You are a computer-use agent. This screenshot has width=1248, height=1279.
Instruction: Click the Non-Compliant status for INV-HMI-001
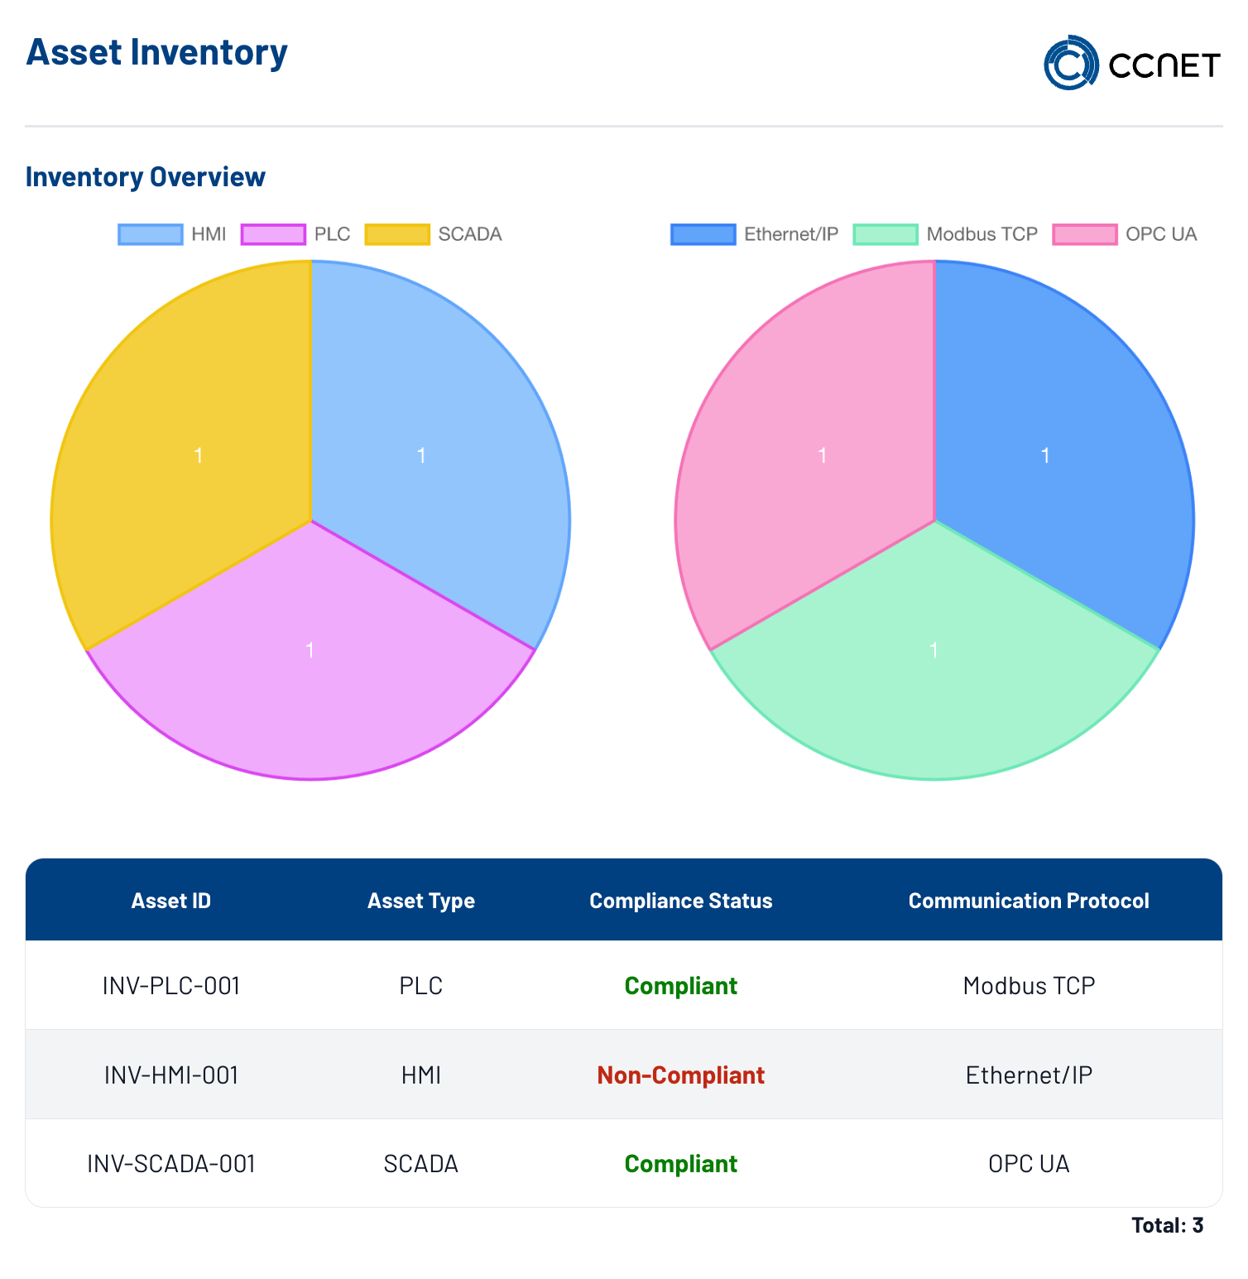pos(681,1075)
